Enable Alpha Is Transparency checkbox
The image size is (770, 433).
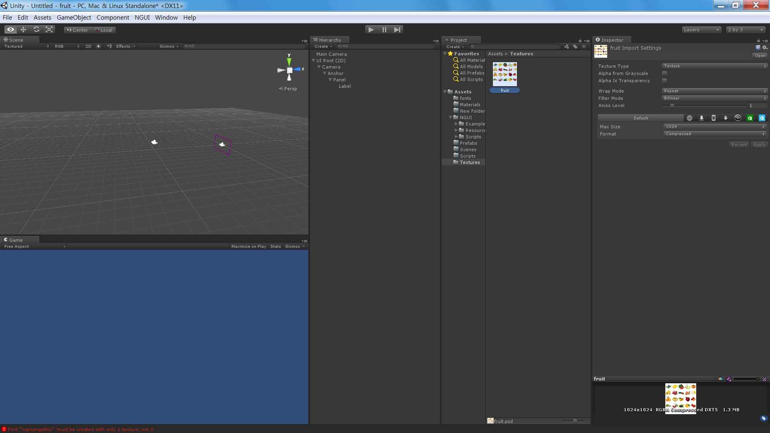point(665,80)
